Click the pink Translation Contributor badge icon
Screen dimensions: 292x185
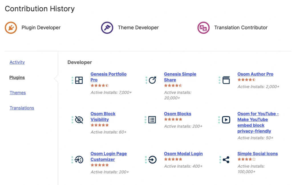203,28
